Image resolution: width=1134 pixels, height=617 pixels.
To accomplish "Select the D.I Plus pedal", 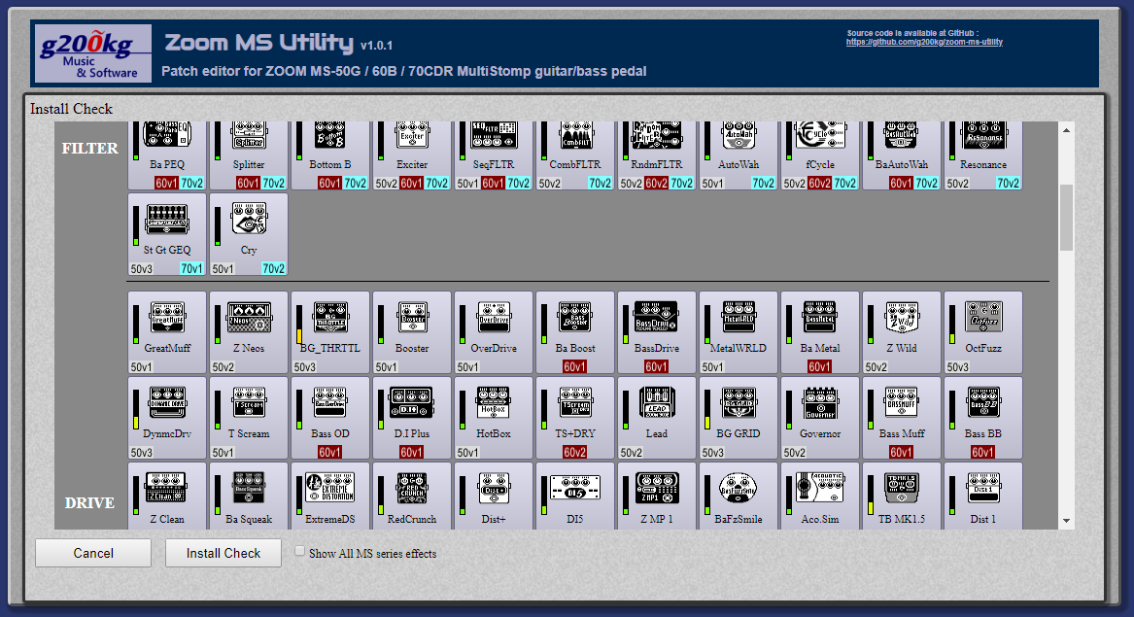I will [x=412, y=418].
